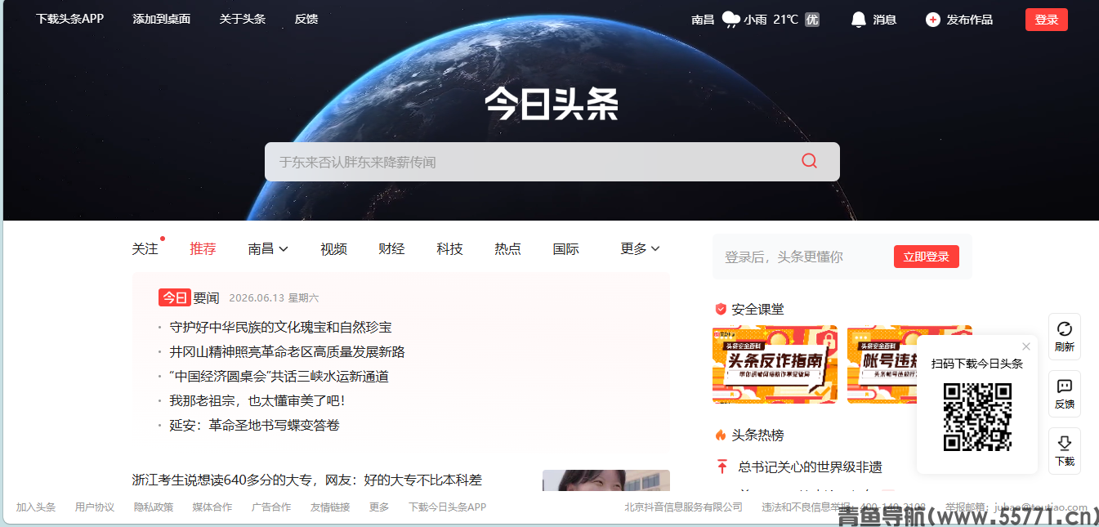Image resolution: width=1099 pixels, height=527 pixels.
Task: Click the shield icon beside 安全课堂
Action: coord(721,309)
